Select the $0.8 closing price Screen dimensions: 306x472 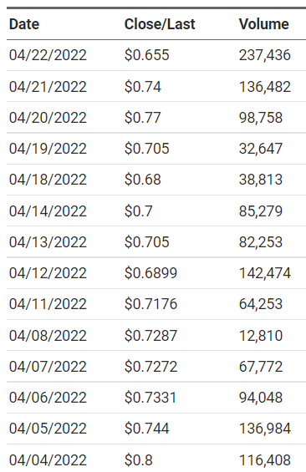tap(139, 460)
